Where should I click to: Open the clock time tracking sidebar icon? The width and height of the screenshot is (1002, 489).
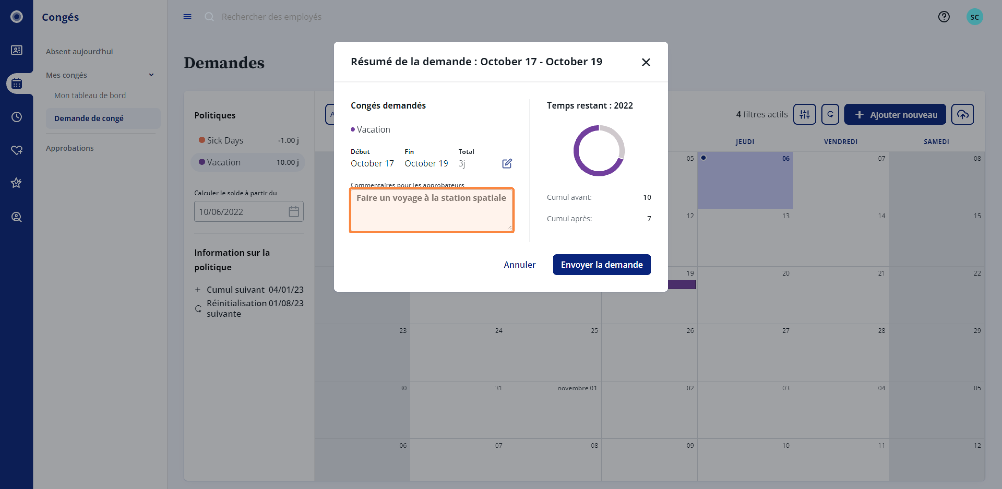(16, 117)
